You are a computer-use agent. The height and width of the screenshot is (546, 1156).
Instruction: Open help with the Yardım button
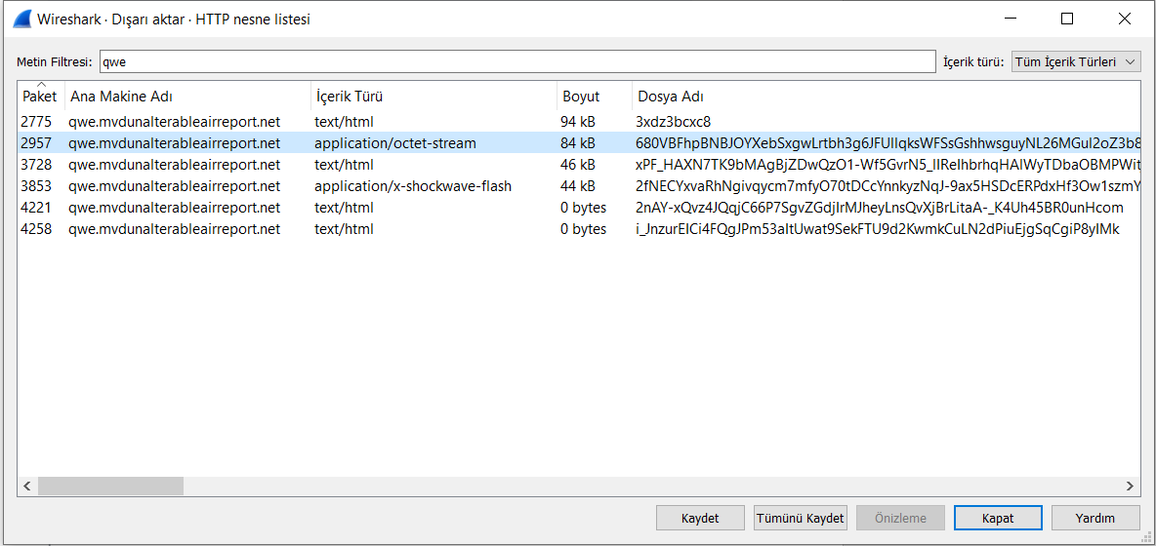tap(1094, 518)
